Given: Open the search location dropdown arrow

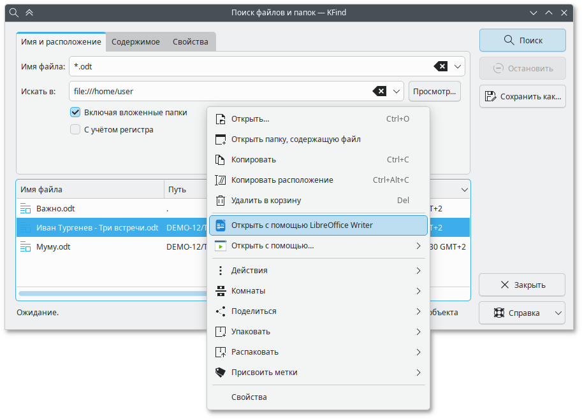Looking at the screenshot, I should point(396,91).
